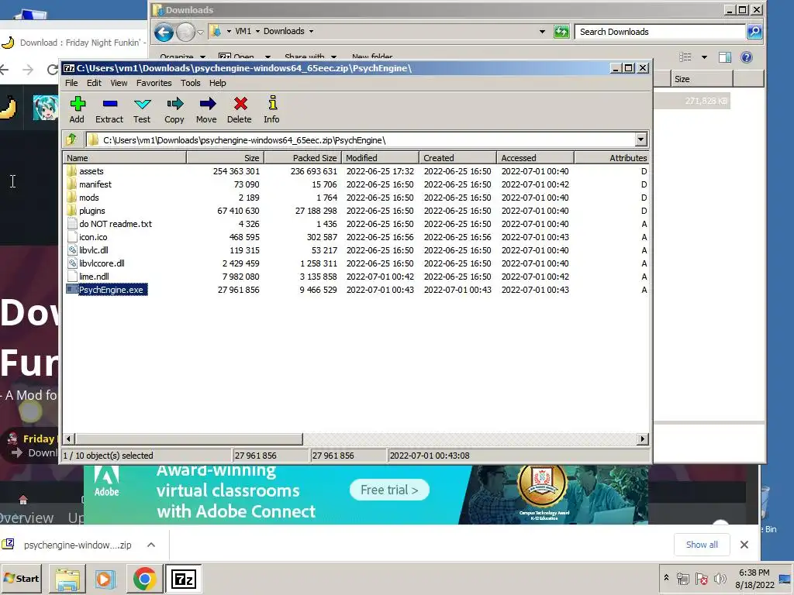Sort by Packed Size column
Screen dimensions: 794x595
click(303, 158)
